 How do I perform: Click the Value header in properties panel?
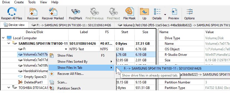[217, 32]
